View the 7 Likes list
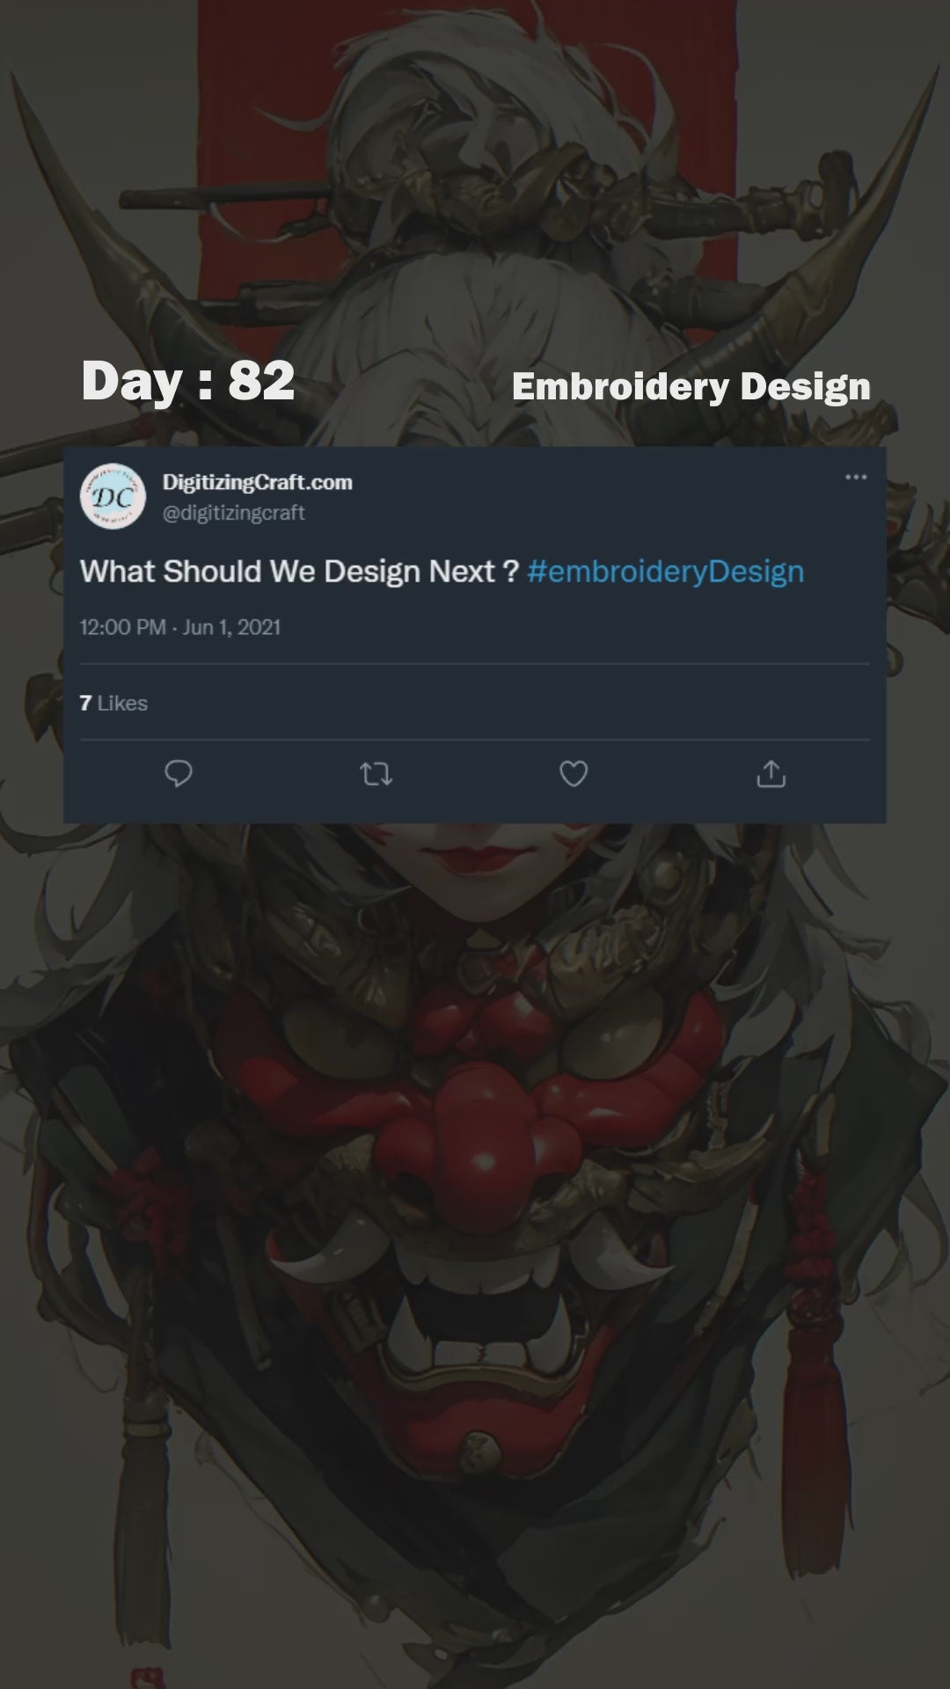This screenshot has height=1689, width=950. pyautogui.click(x=113, y=703)
